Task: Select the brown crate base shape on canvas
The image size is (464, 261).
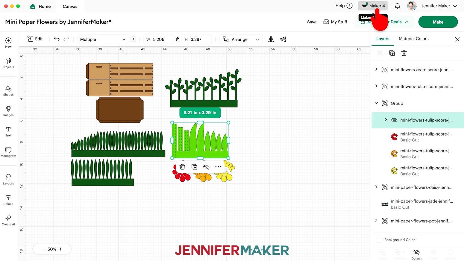Action: pyautogui.click(x=120, y=110)
